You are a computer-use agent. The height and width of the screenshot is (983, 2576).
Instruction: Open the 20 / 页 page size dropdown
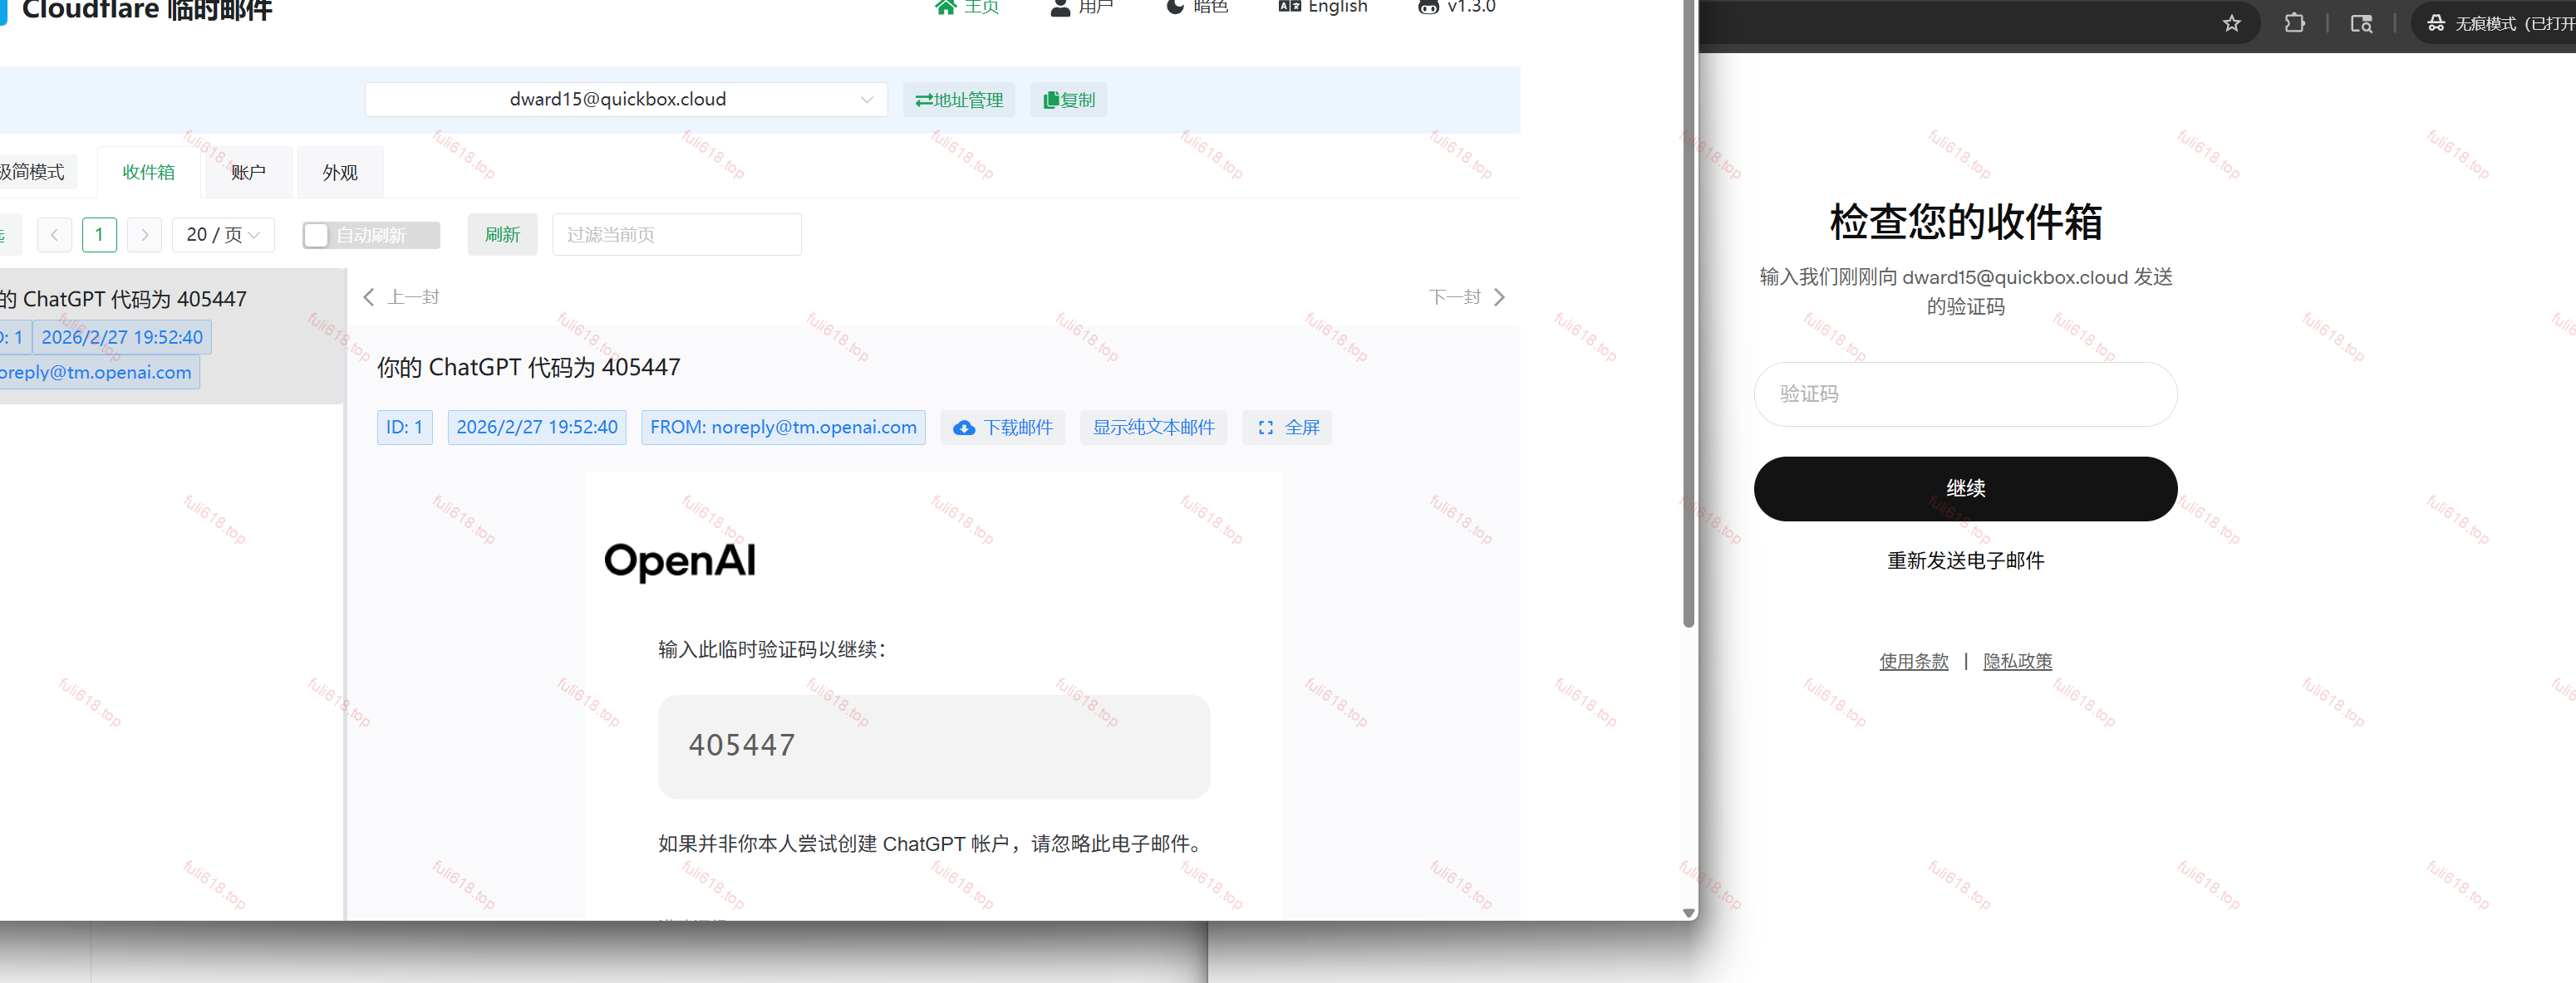(223, 235)
